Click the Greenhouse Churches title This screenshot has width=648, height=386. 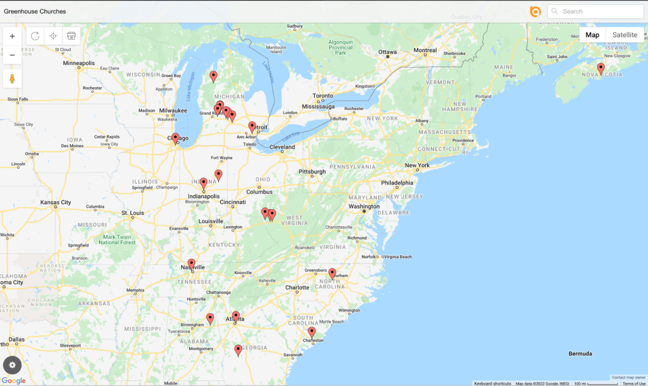(x=35, y=11)
